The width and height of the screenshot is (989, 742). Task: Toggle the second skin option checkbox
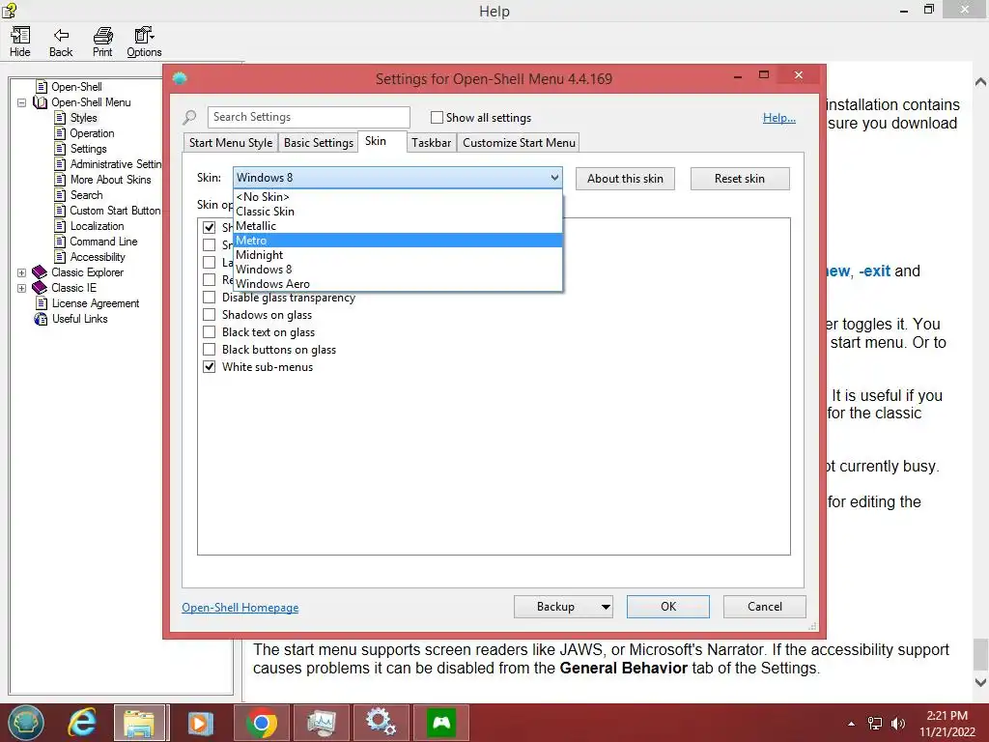click(x=210, y=244)
